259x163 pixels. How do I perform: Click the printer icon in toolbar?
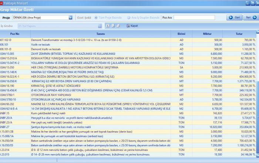pyautogui.click(x=118, y=26)
